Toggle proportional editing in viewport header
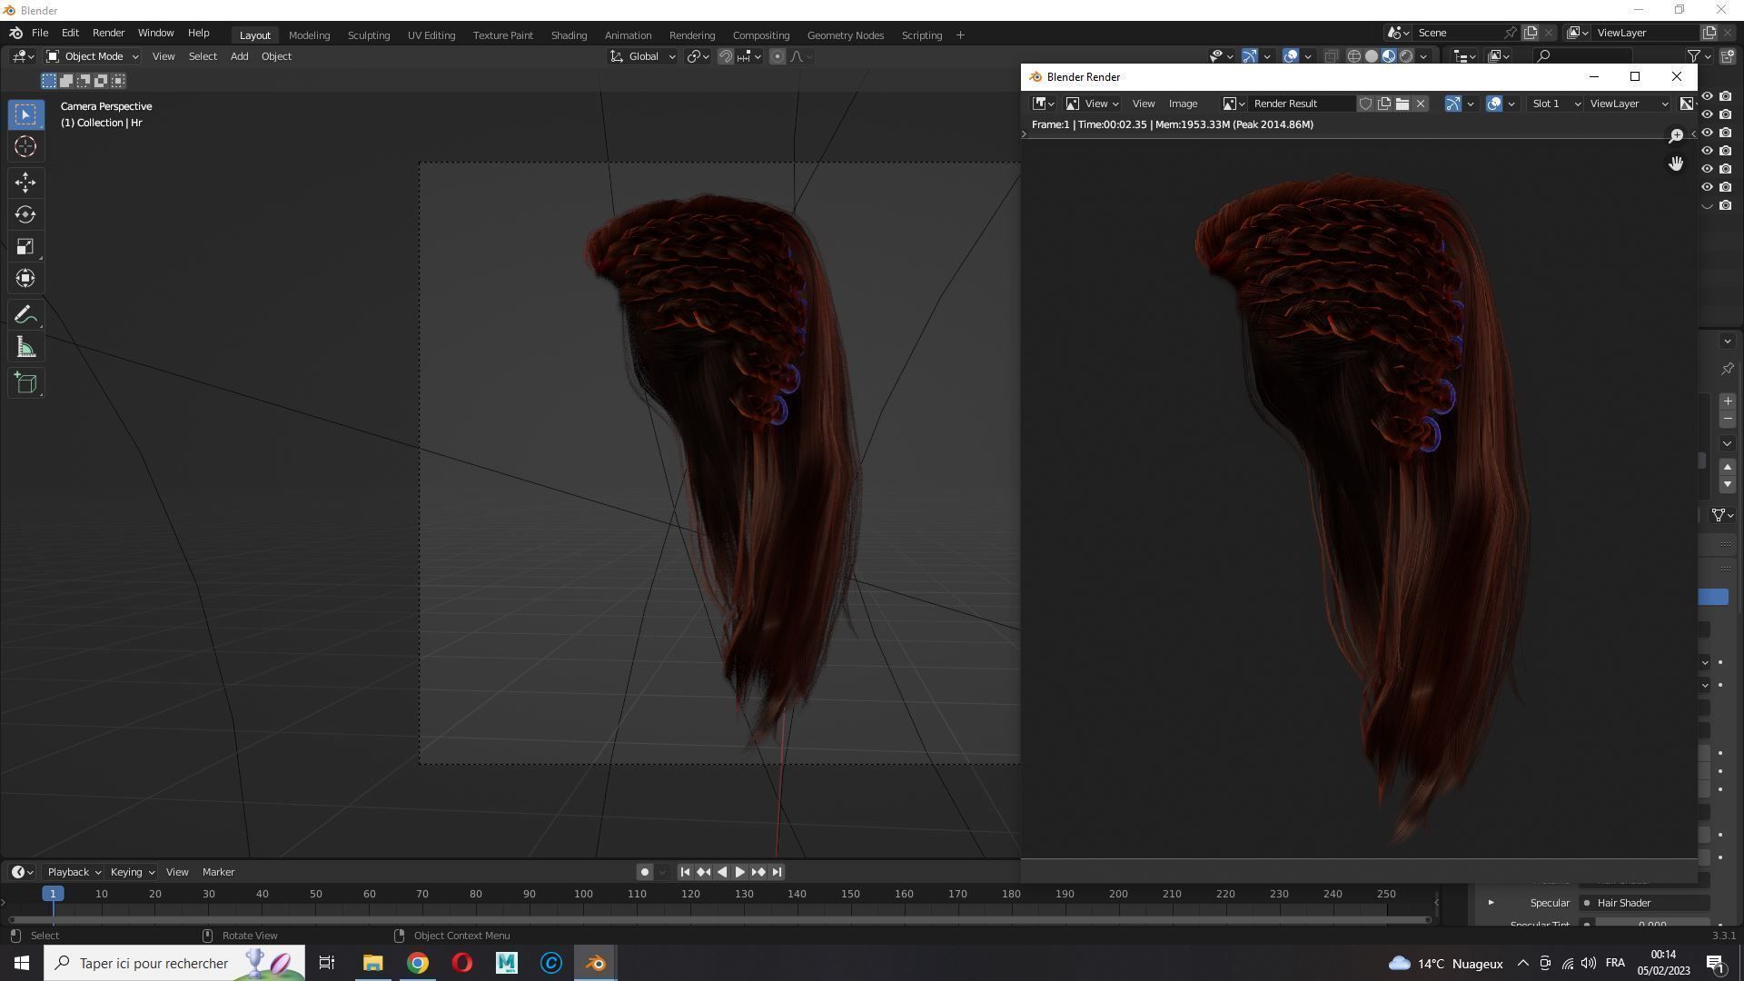 (778, 56)
